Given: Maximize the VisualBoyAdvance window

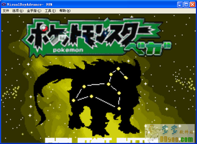Looking at the screenshot, I should 186,5.
